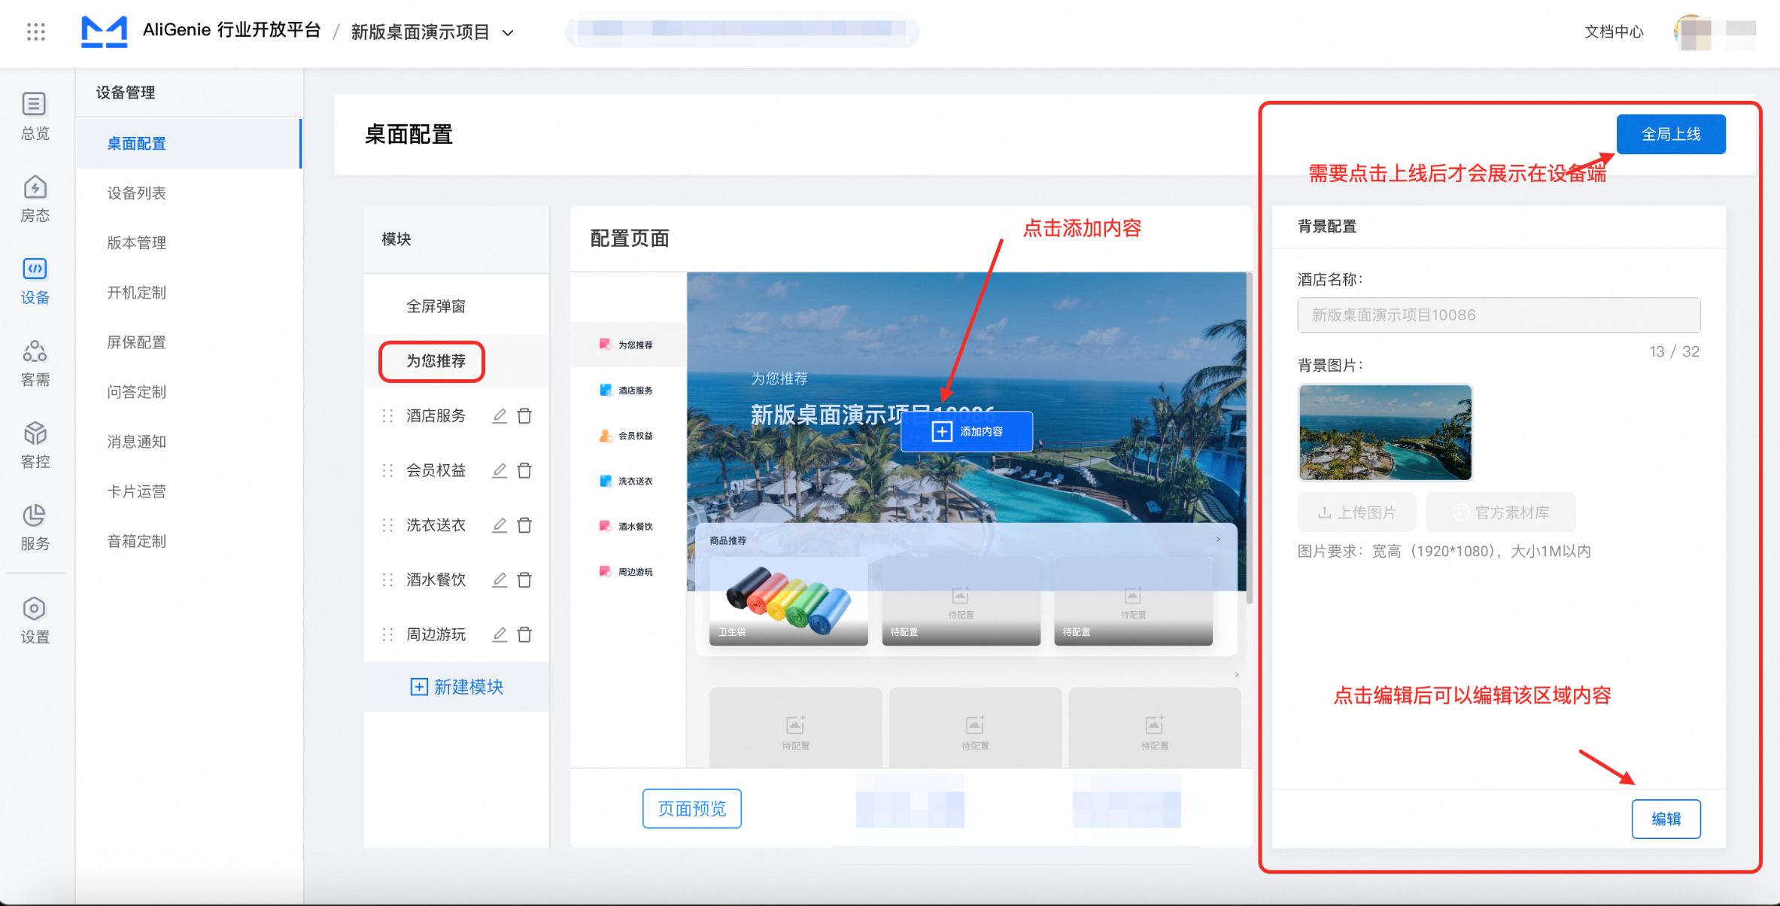Open the app grid launcher icon
The width and height of the screenshot is (1780, 906).
tap(35, 32)
